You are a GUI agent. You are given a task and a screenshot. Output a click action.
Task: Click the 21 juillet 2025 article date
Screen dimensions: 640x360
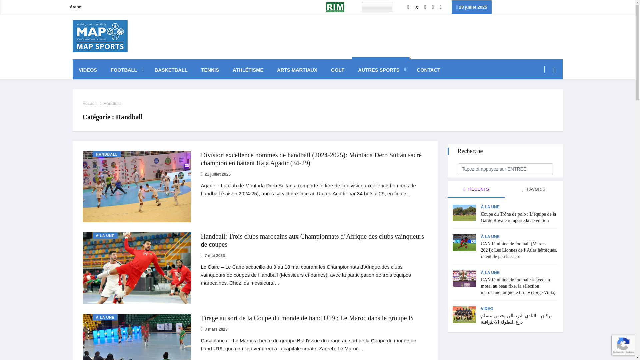(x=217, y=174)
